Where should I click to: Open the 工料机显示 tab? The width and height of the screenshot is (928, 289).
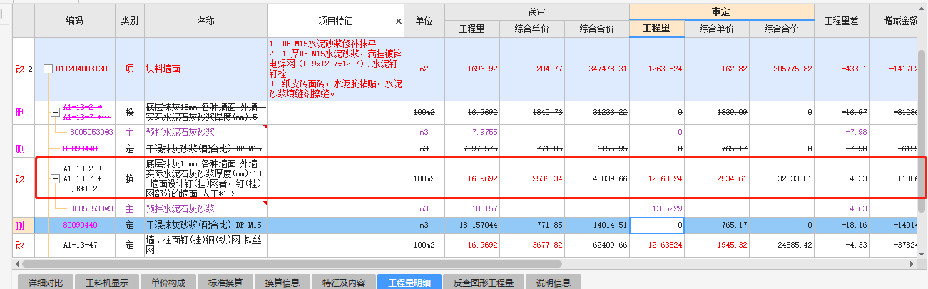coord(106,283)
